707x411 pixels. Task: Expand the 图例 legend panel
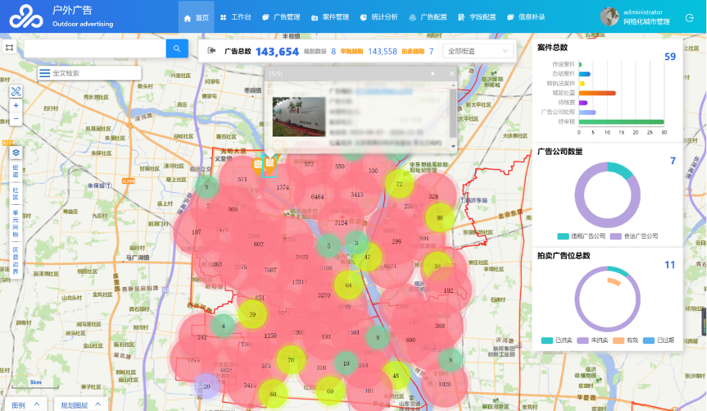coord(24,405)
